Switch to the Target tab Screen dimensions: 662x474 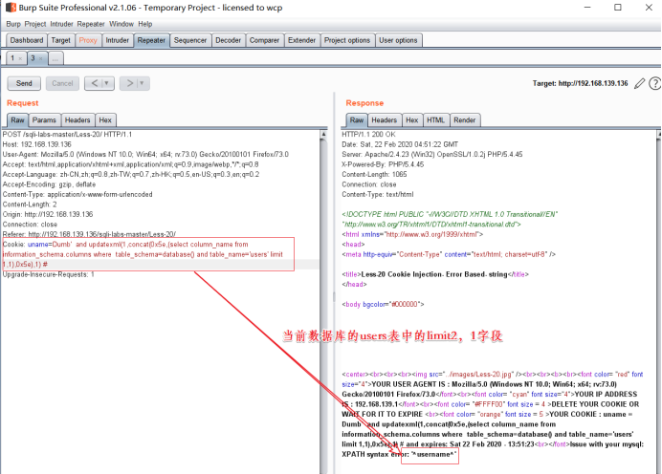(61, 40)
